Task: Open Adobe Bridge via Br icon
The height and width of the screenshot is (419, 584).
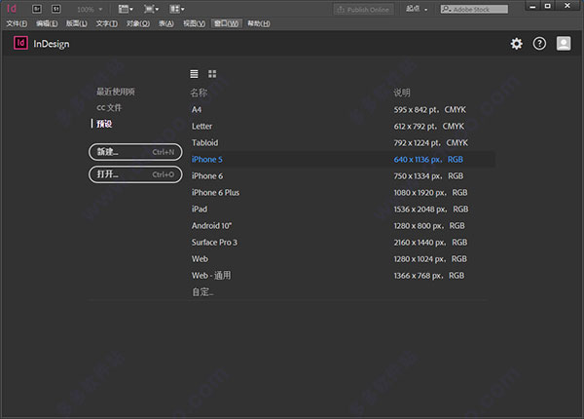Action: [x=37, y=9]
